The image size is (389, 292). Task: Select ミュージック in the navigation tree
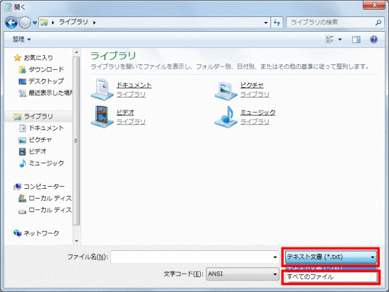coord(46,163)
